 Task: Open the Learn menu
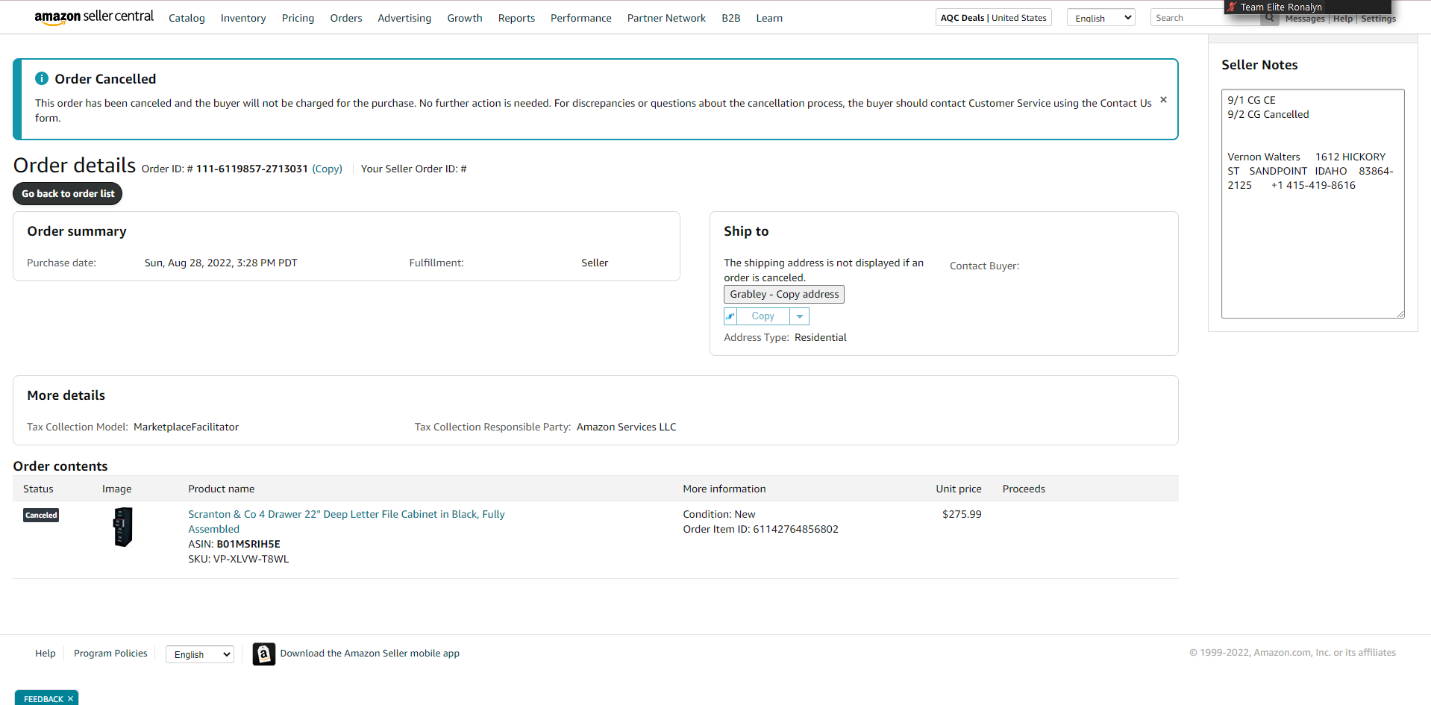pos(769,18)
